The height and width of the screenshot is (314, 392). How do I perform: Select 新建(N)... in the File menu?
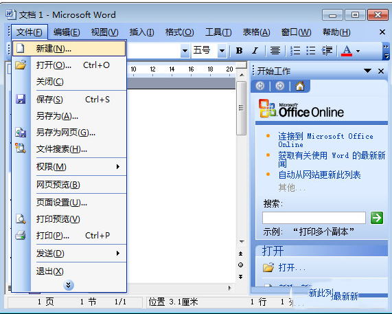(x=69, y=48)
